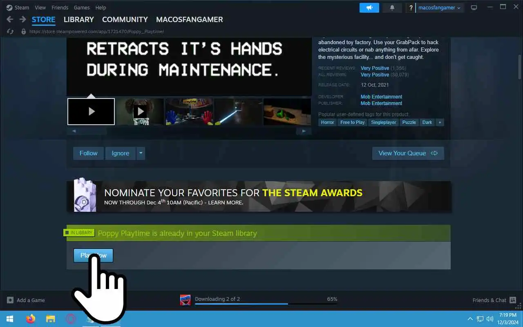
Task: Click the store URL address text
Action: click(x=96, y=31)
